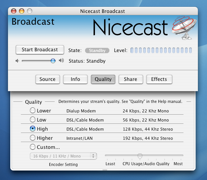The height and width of the screenshot is (180, 207).
Task: Open the Share drawer
Action: [131, 79]
